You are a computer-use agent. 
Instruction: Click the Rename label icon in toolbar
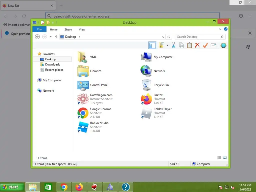point(213,45)
